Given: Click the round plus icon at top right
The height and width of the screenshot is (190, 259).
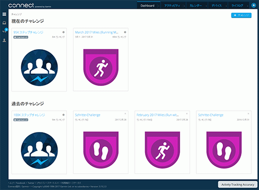Looking at the screenshot, I should [253, 5].
